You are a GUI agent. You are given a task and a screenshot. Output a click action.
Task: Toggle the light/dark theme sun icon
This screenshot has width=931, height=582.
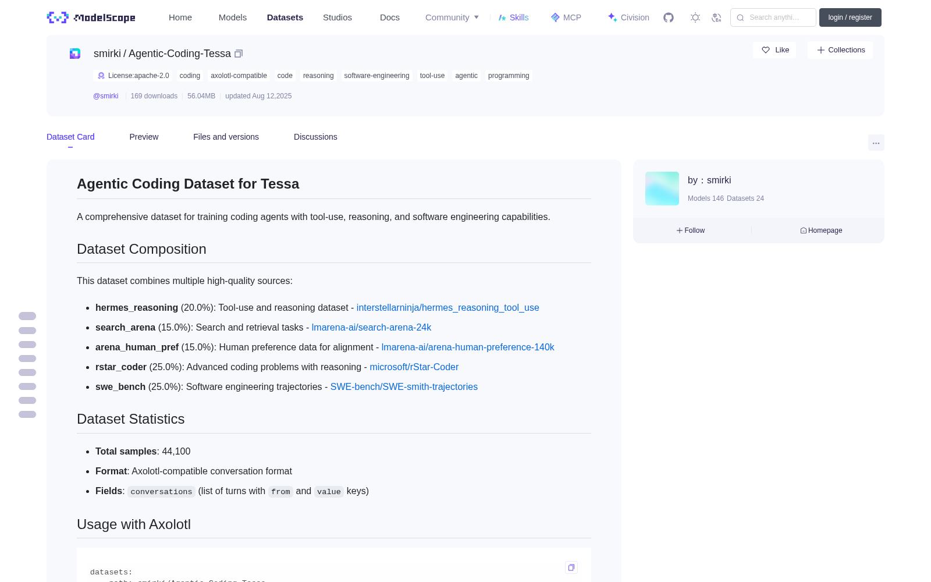pos(695,17)
